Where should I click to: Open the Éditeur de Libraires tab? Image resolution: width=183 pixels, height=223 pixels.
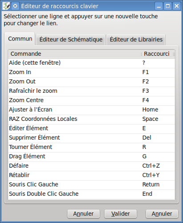tap(136, 40)
